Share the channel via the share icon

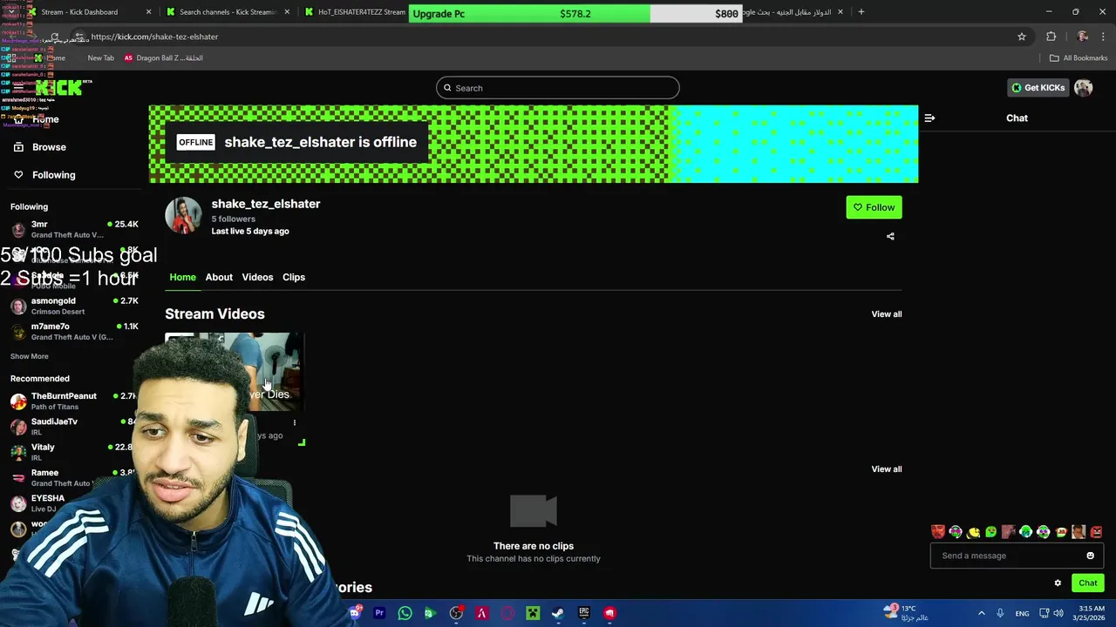coord(890,236)
